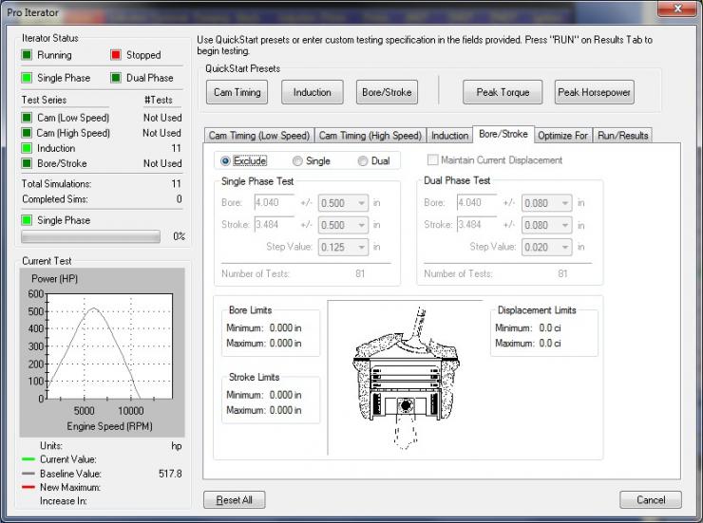
Task: Open Single Phase Step Value dropdown
Action: (x=343, y=247)
